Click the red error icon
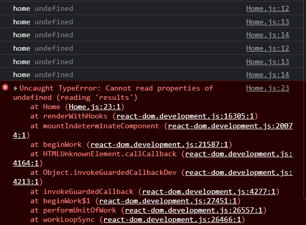Viewport: 306px width, 225px height. tap(5, 87)
